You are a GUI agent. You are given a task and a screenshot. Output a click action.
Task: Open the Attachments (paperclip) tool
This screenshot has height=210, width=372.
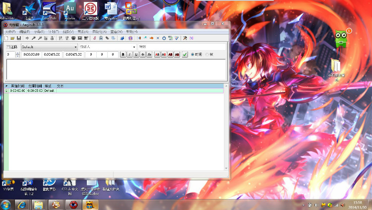107,38
